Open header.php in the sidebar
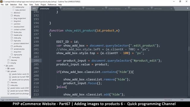 click(18, 35)
